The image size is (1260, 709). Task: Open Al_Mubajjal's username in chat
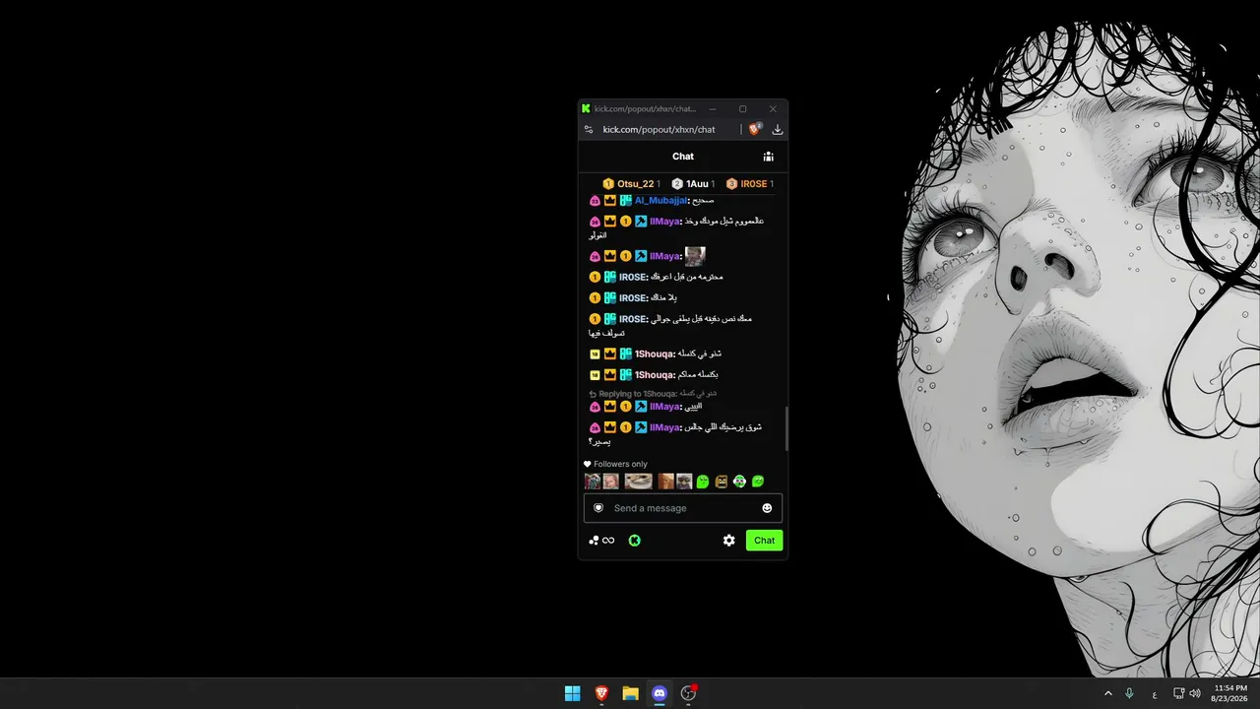click(x=661, y=200)
